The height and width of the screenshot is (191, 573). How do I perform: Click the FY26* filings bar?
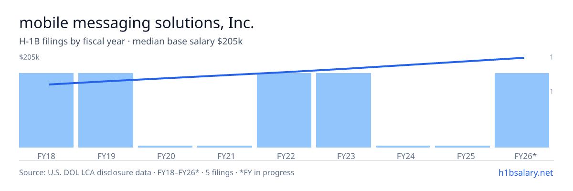(x=522, y=110)
